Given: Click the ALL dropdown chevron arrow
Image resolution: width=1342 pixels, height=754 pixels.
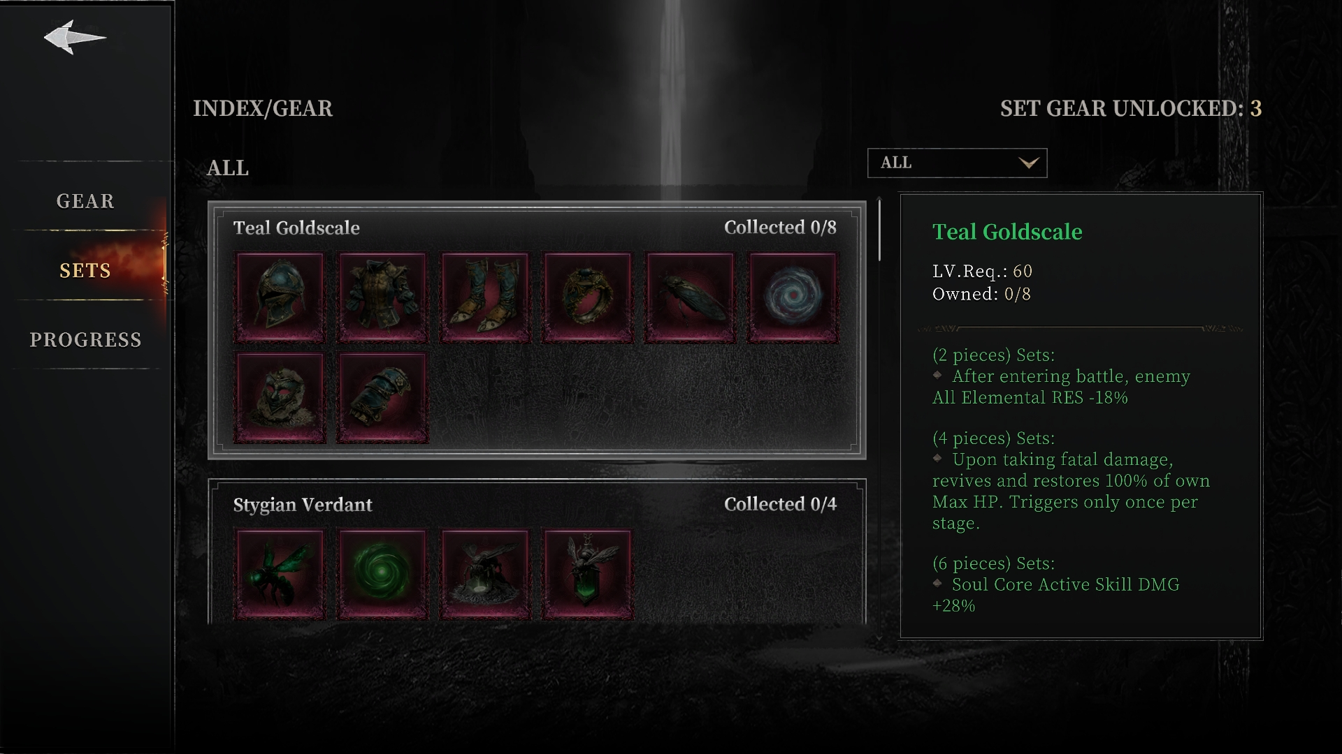Looking at the screenshot, I should [x=1028, y=163].
